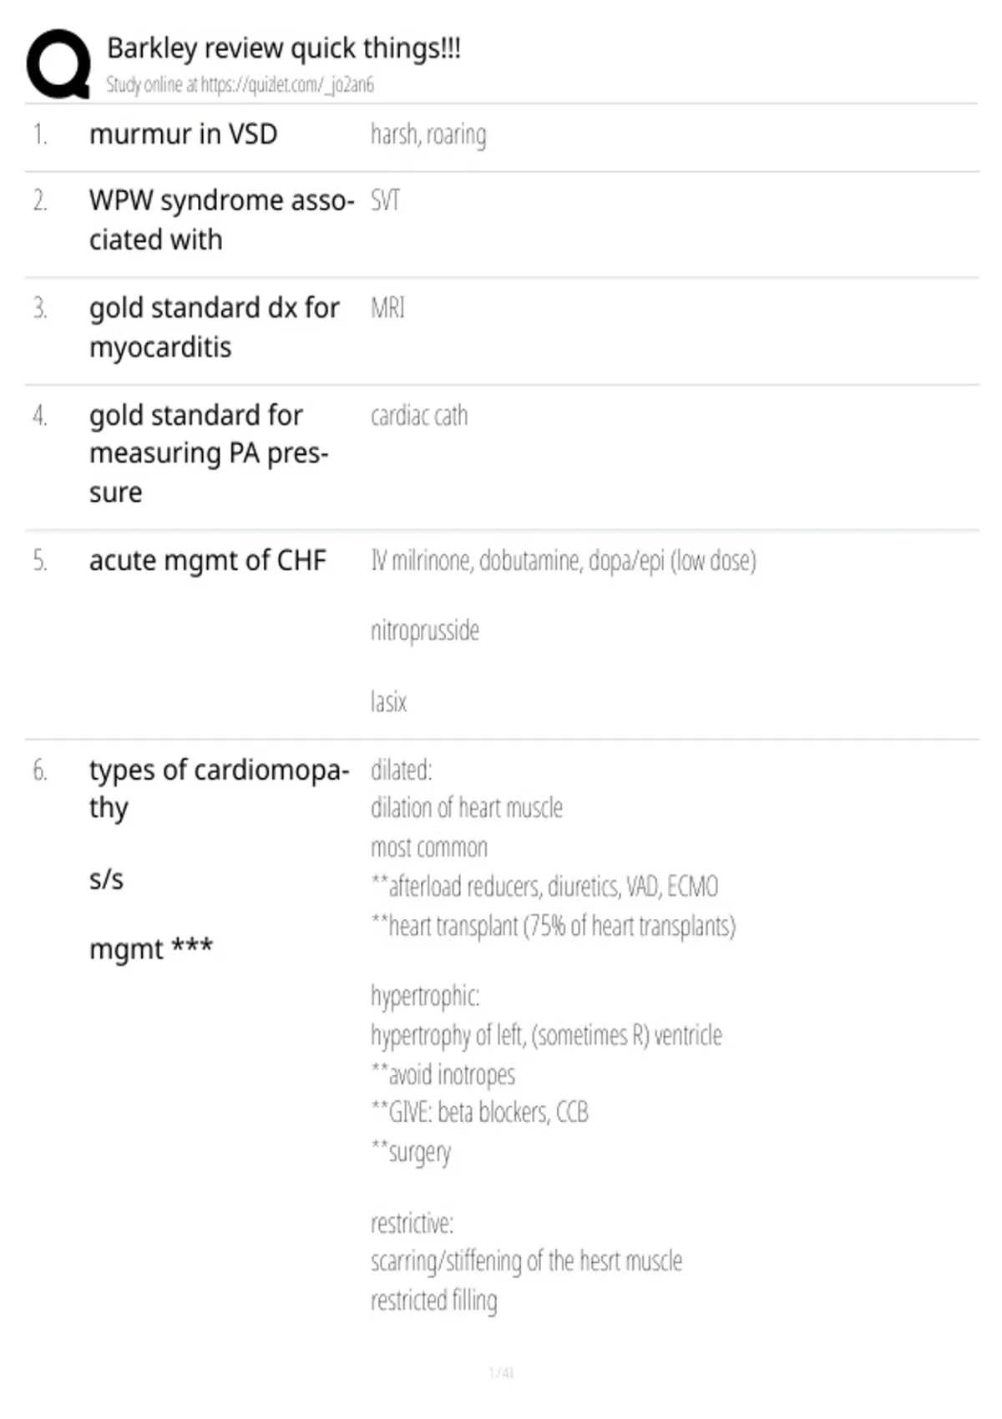Click the 'nitroprusside' line

click(425, 630)
